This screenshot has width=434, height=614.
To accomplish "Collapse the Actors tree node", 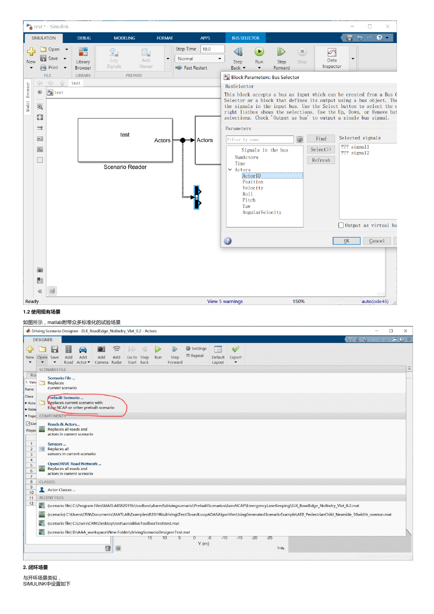I will click(x=229, y=170).
